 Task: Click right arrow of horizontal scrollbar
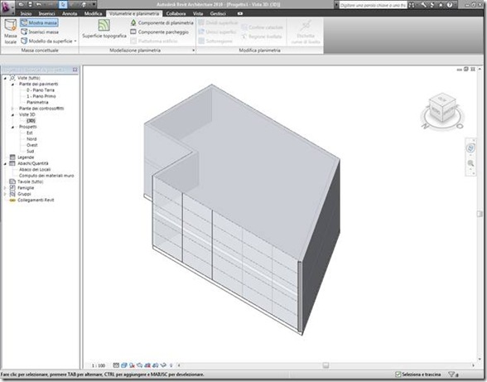tap(474, 365)
